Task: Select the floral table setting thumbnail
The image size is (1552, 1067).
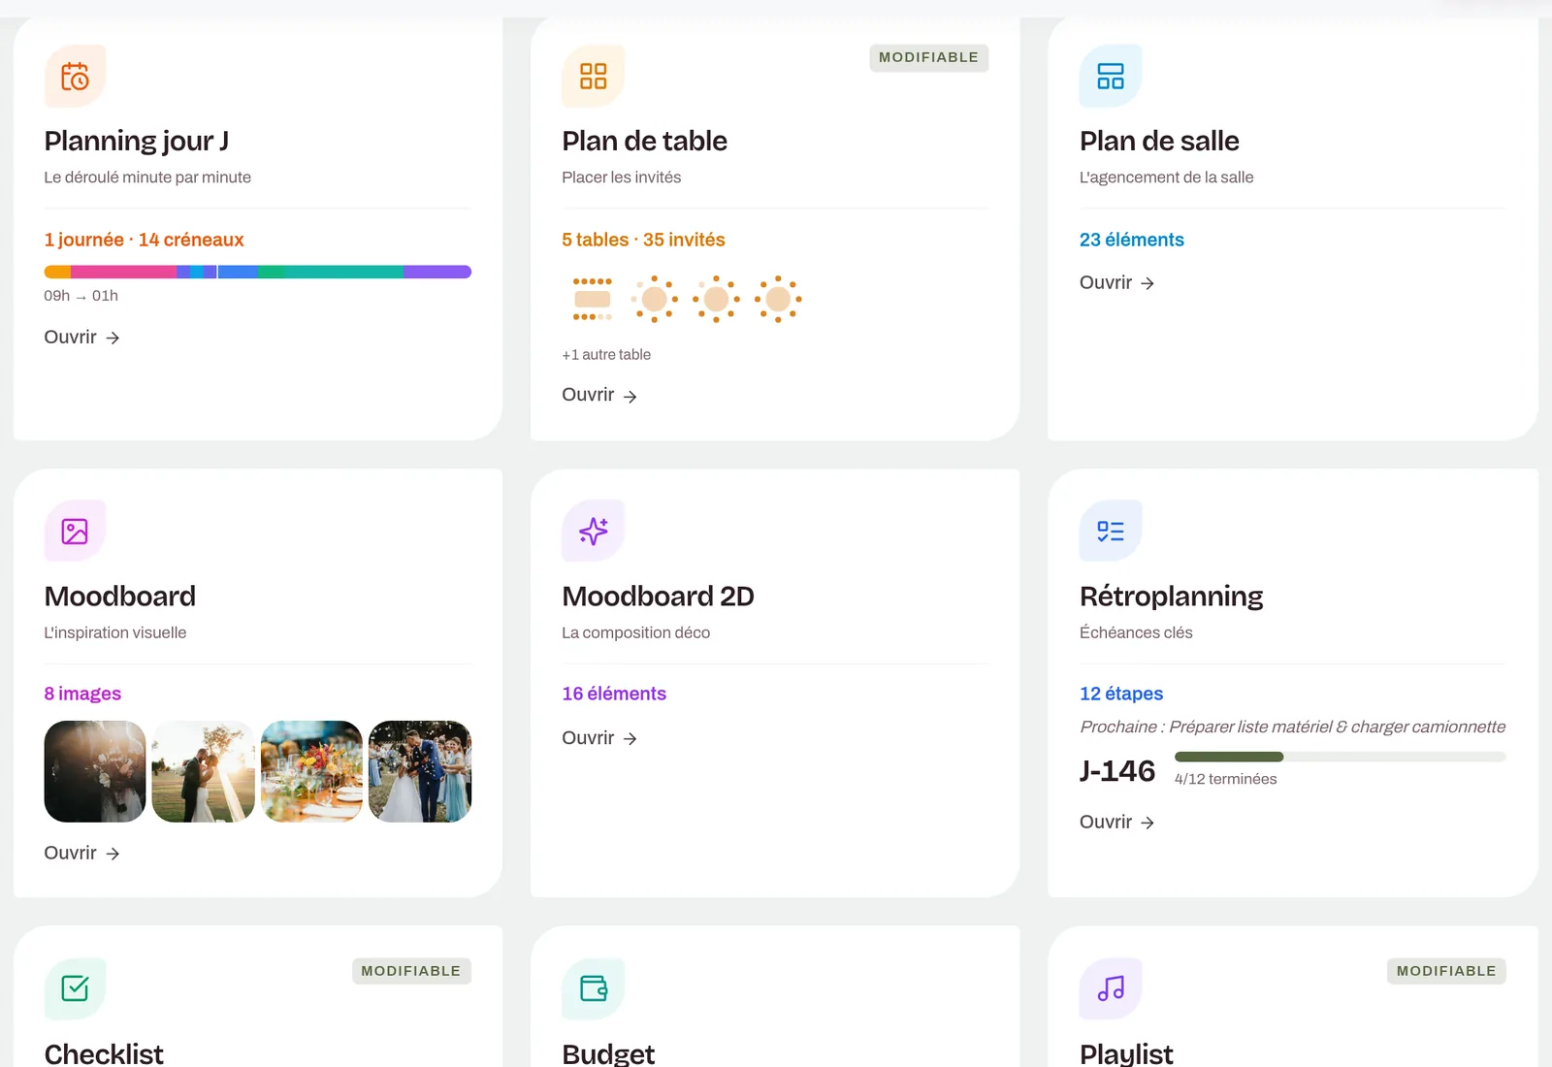Action: click(311, 771)
